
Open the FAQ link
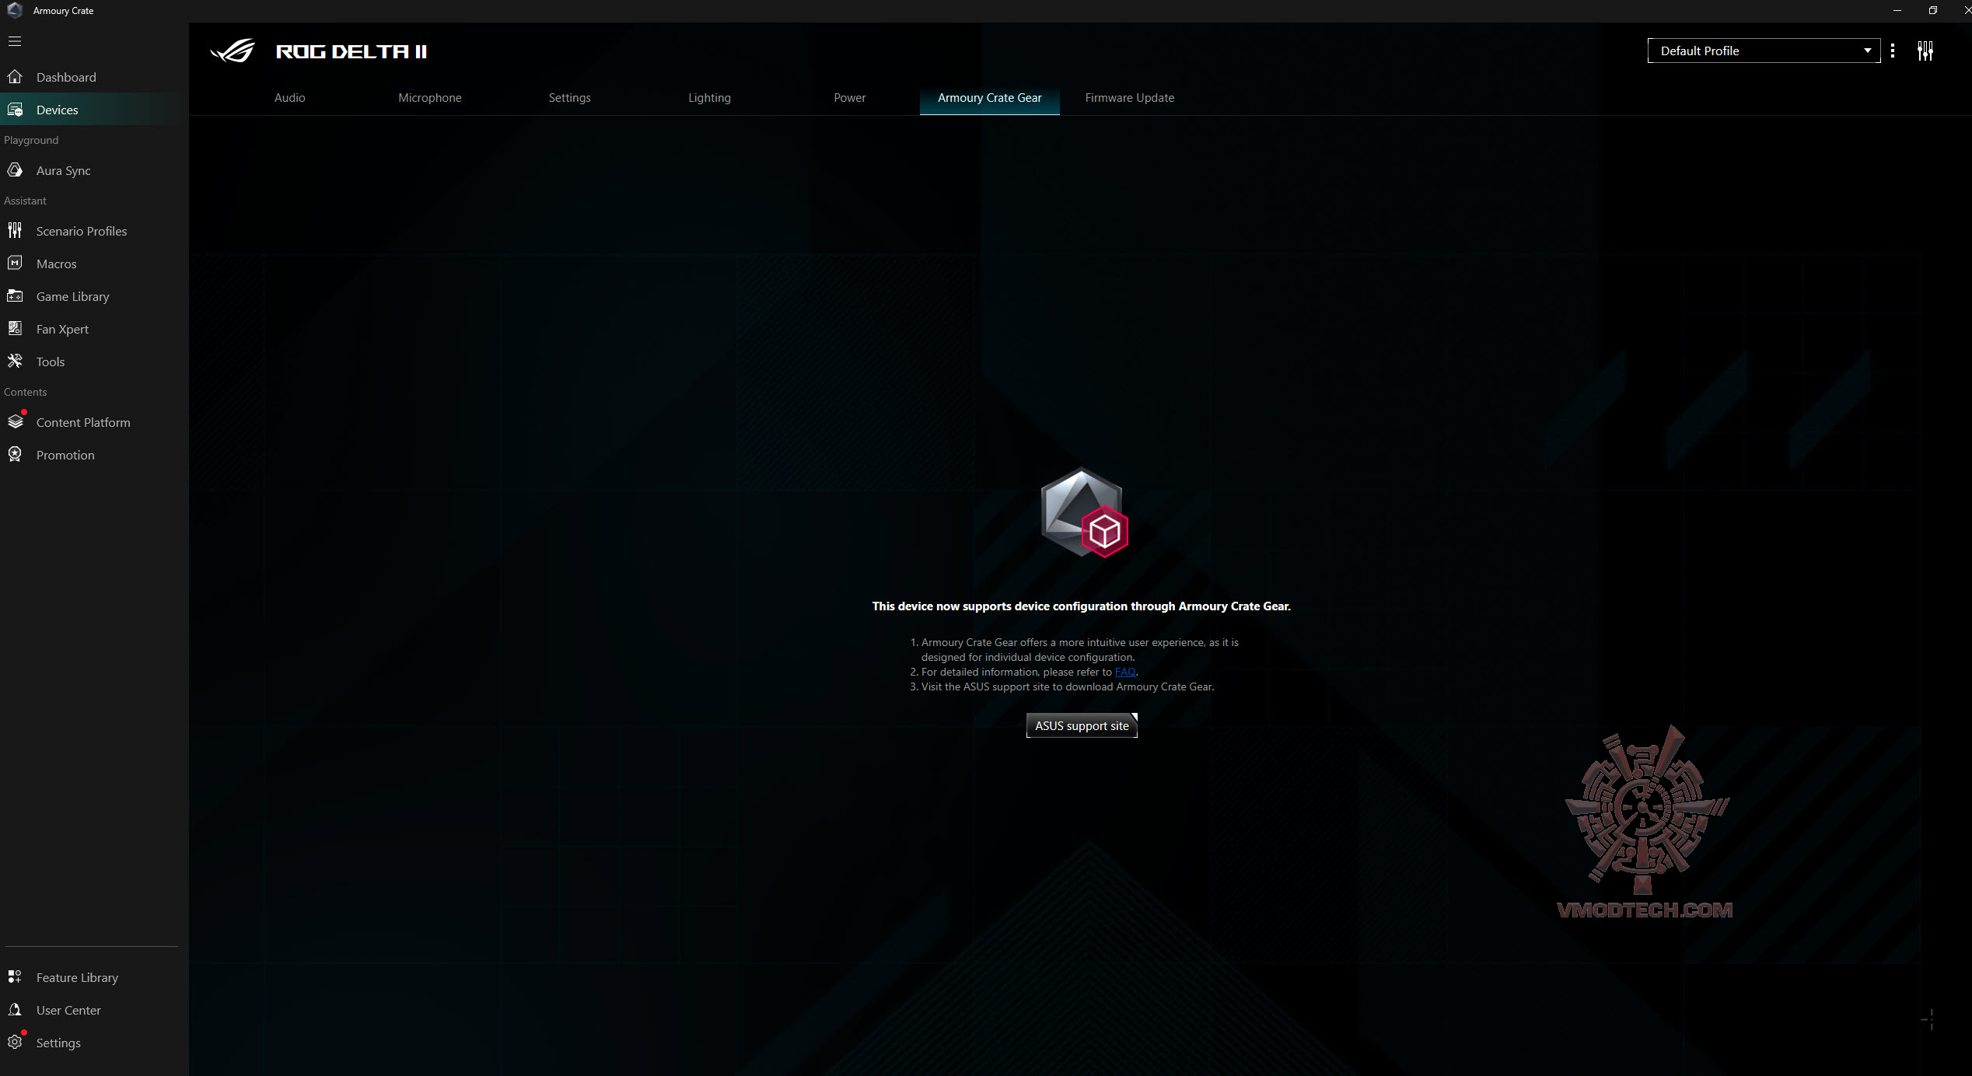click(1124, 672)
